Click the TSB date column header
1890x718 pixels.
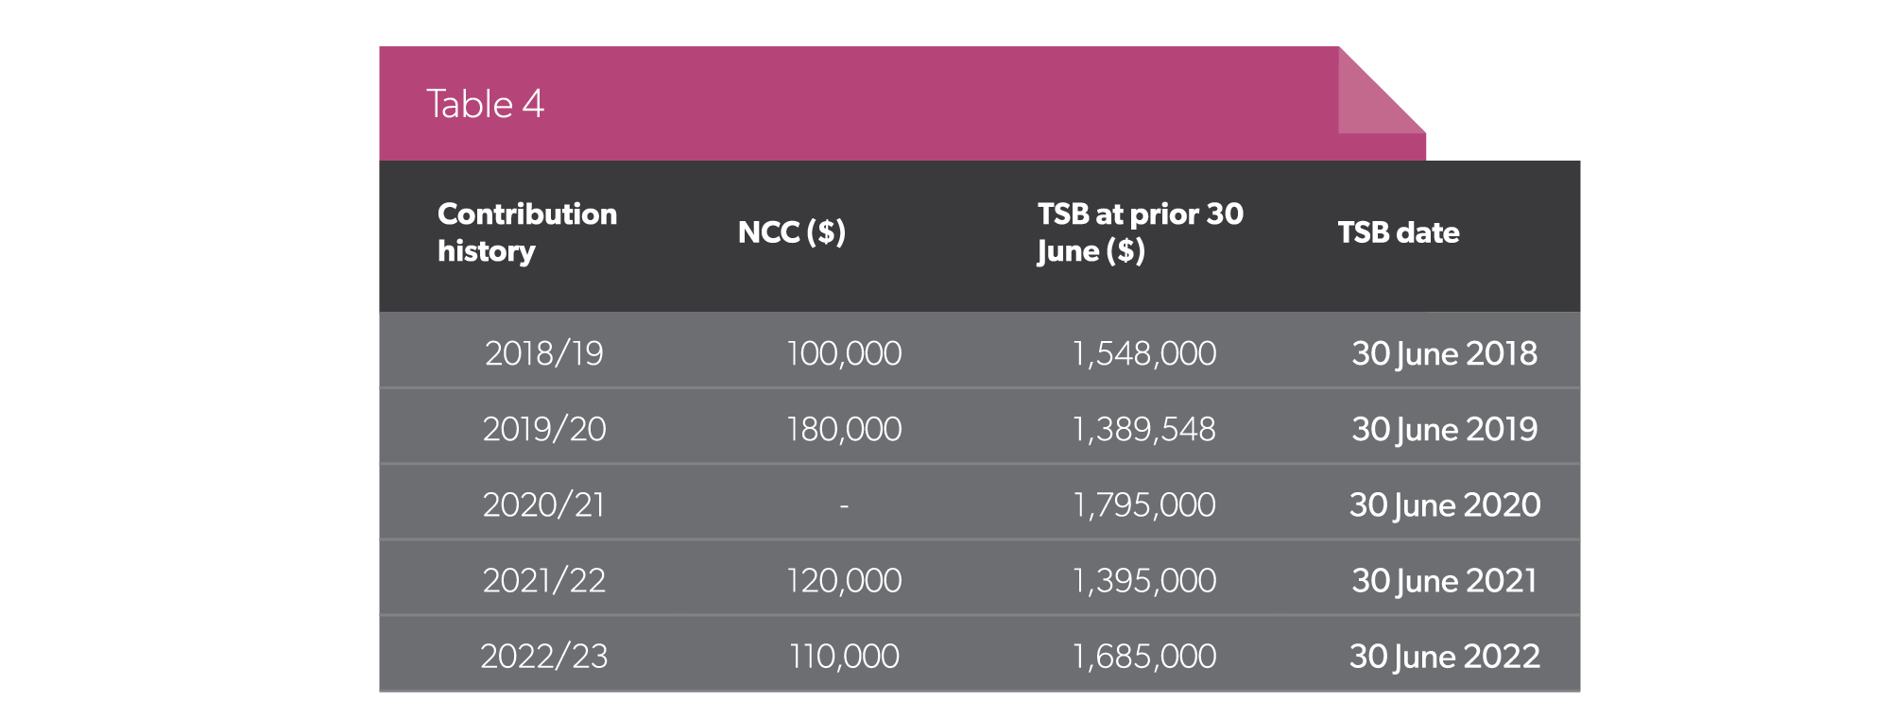tap(1399, 232)
